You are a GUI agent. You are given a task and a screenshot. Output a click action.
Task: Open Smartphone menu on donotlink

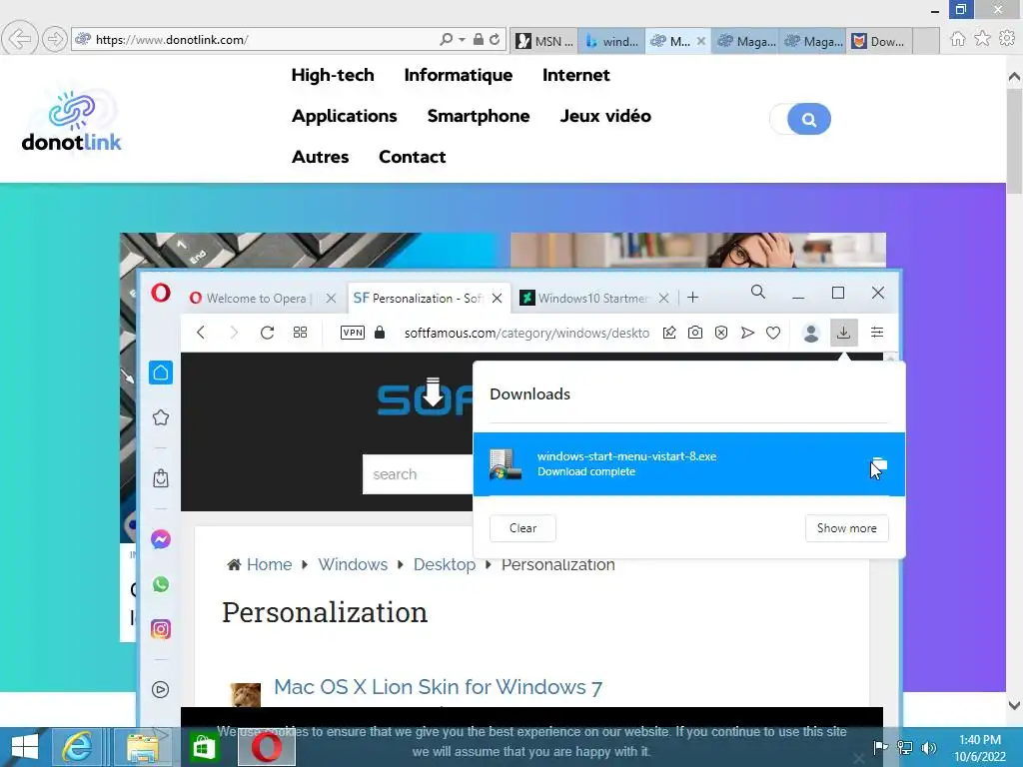coord(479,116)
